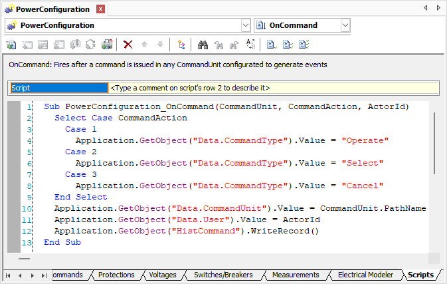
Task: Switch to the Protections tab
Action: [116, 275]
